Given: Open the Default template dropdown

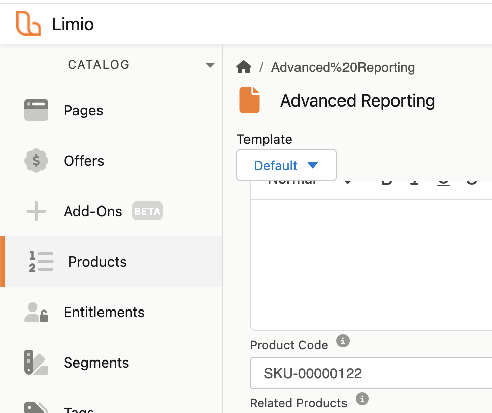Looking at the screenshot, I should click(x=286, y=165).
